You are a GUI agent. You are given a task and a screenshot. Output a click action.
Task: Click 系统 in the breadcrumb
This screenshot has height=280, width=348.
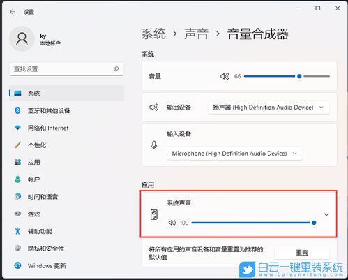click(153, 34)
